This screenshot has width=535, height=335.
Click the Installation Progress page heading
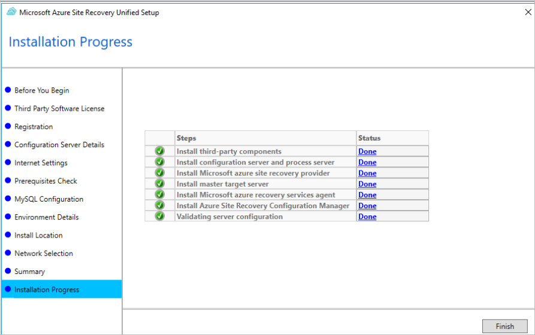[x=71, y=42]
